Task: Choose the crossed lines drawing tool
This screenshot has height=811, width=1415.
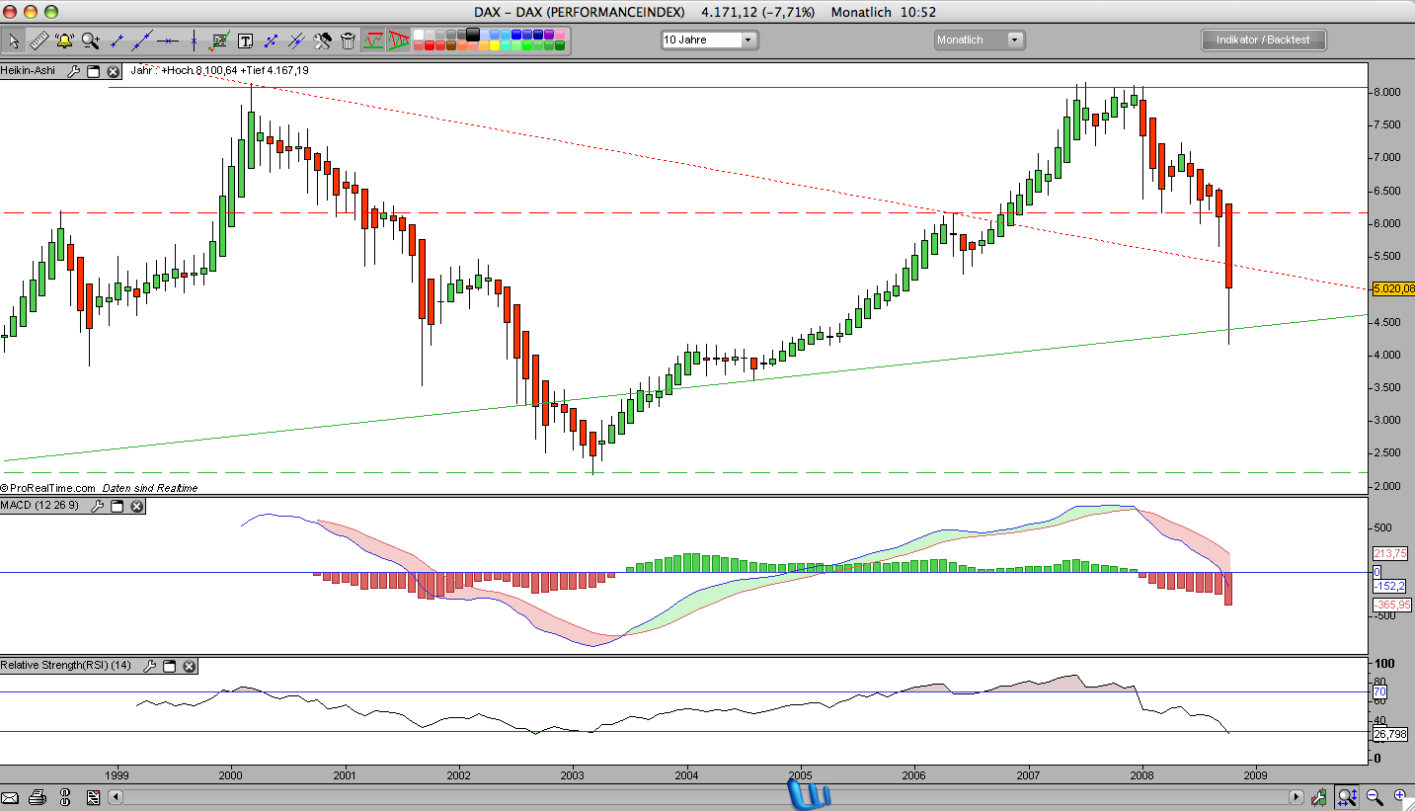Action: pyautogui.click(x=296, y=41)
